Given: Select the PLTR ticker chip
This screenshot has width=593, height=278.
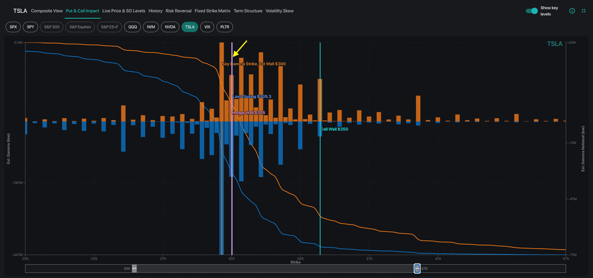Looking at the screenshot, I should click(x=225, y=27).
